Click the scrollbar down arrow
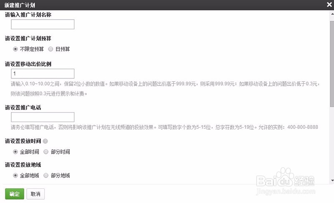This screenshot has width=334, height=203. (332, 180)
